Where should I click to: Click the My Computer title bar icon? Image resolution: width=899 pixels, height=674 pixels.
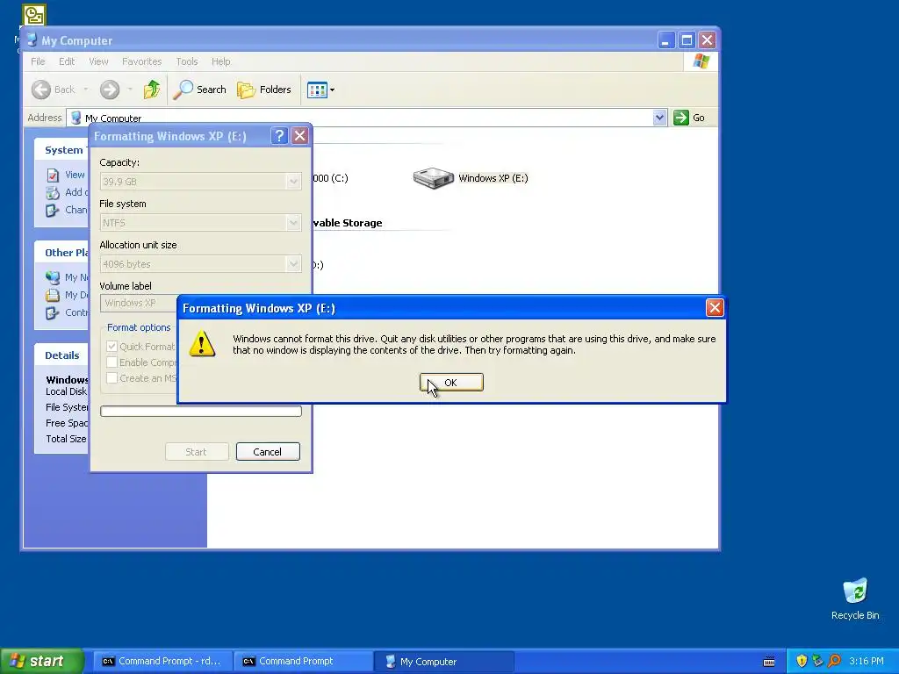click(x=32, y=40)
